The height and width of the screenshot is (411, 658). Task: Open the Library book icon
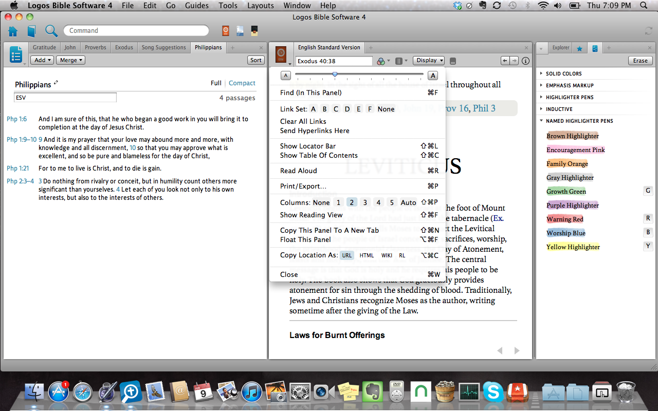32,31
